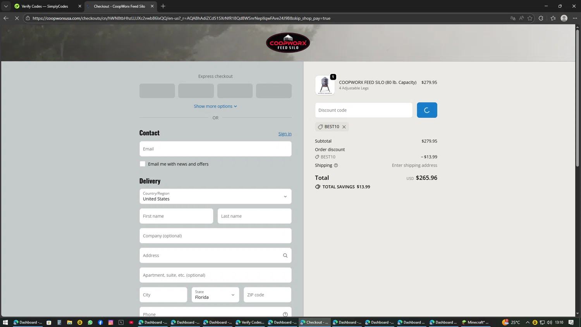581x327 pixels.
Task: Focus the ZIP code field
Action: (x=267, y=295)
